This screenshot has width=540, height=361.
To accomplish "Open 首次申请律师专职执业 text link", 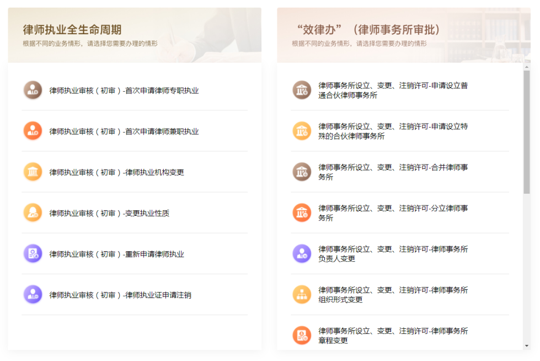I will tap(124, 91).
